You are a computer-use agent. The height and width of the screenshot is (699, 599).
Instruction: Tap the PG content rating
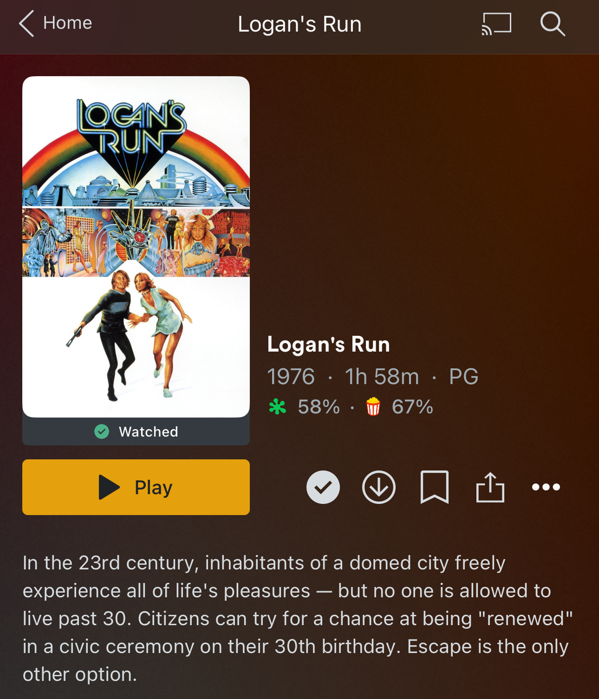463,377
